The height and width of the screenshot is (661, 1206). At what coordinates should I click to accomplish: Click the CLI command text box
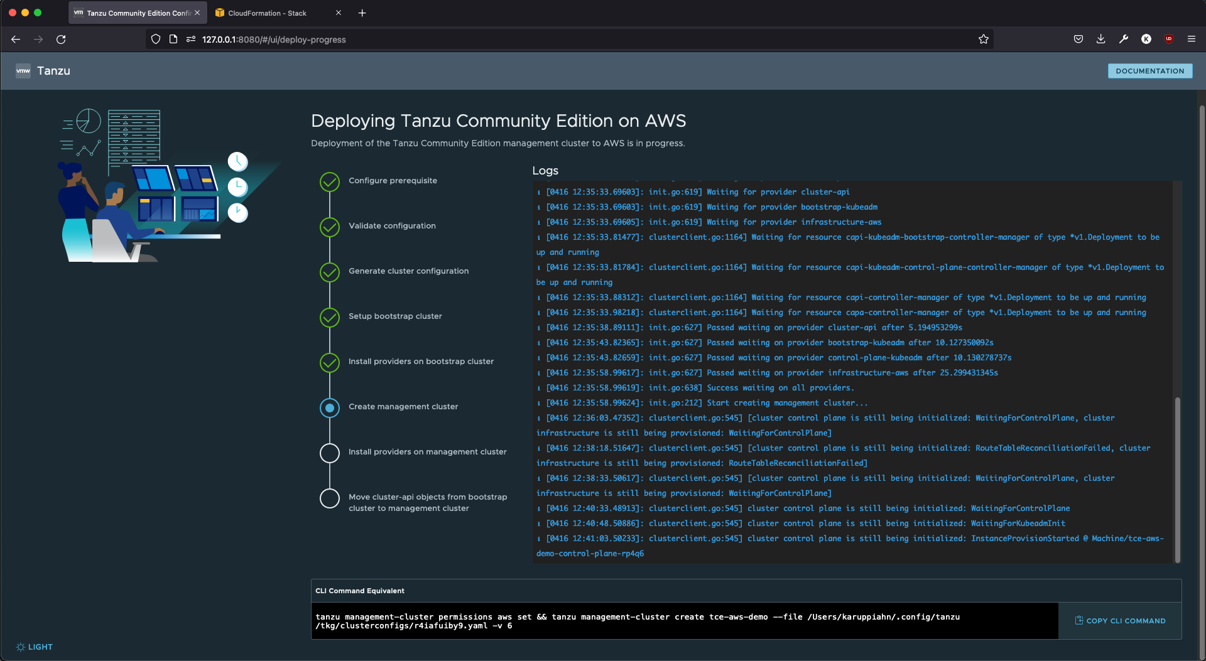coord(685,621)
